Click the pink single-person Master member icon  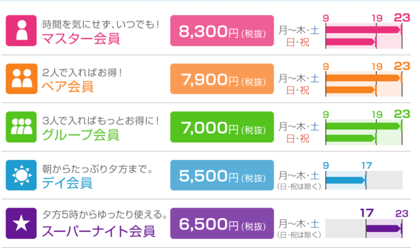tap(21, 31)
